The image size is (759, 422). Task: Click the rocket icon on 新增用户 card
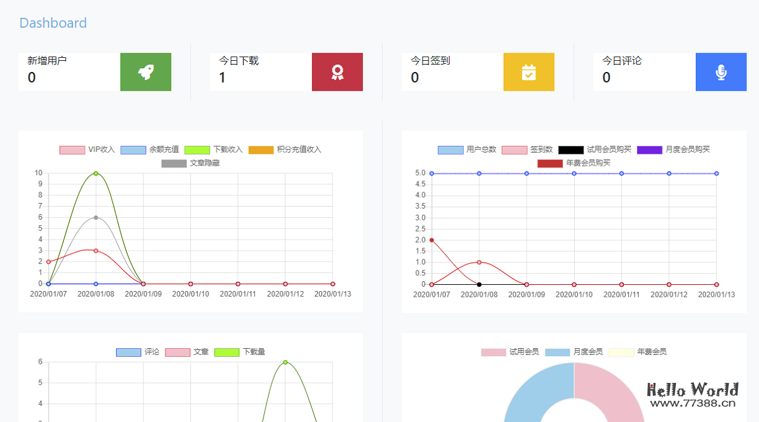point(145,71)
